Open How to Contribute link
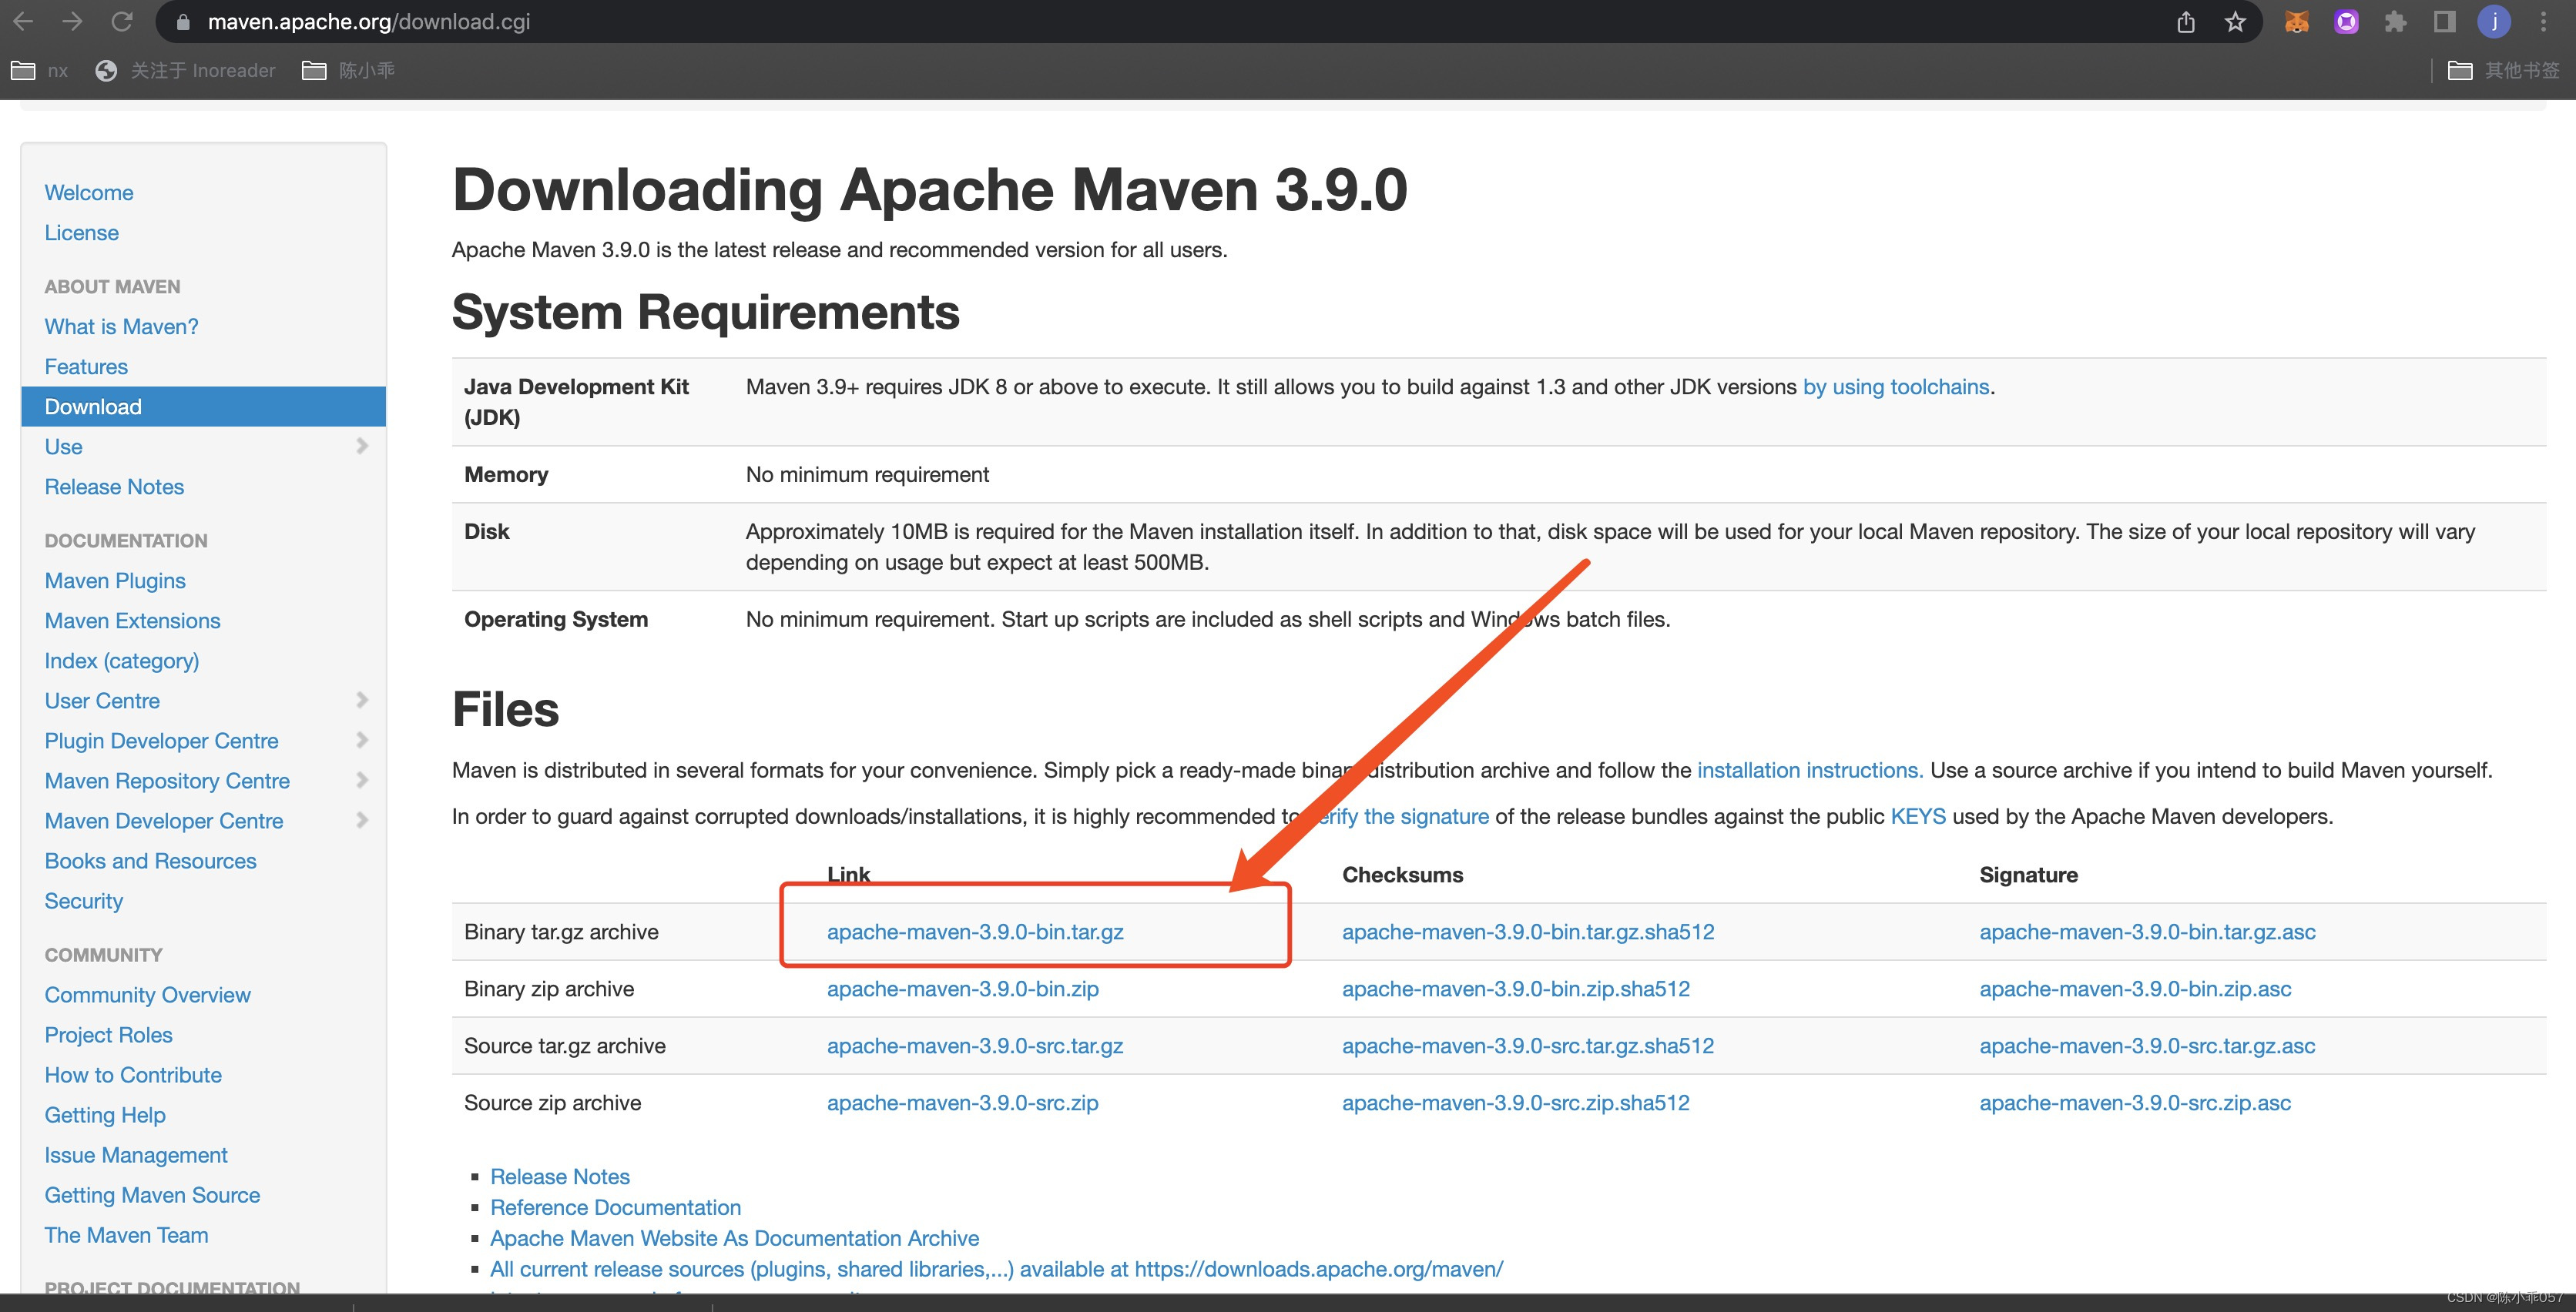The height and width of the screenshot is (1312, 2576). 133,1075
